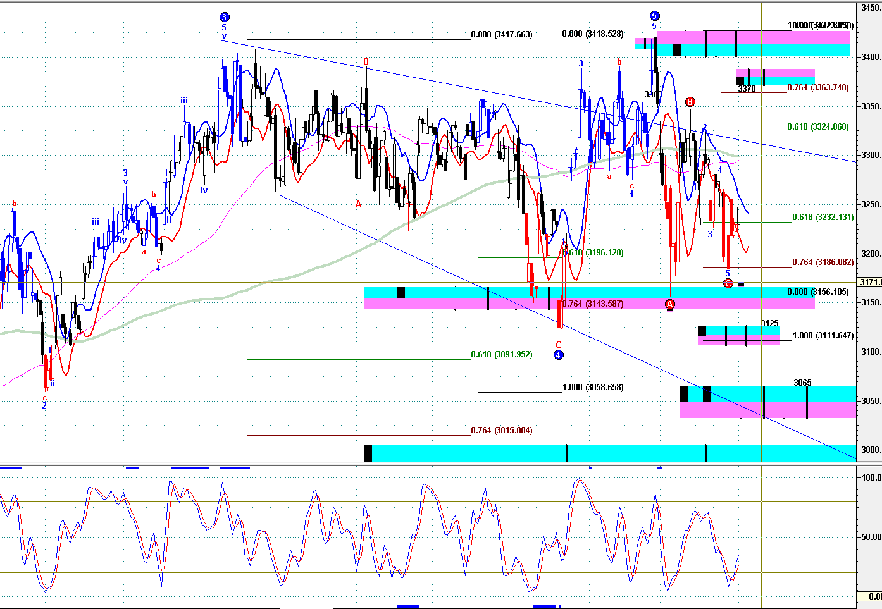Click the 3171.0 current price tag
Viewport: 882px width, 609px height.
(870, 282)
